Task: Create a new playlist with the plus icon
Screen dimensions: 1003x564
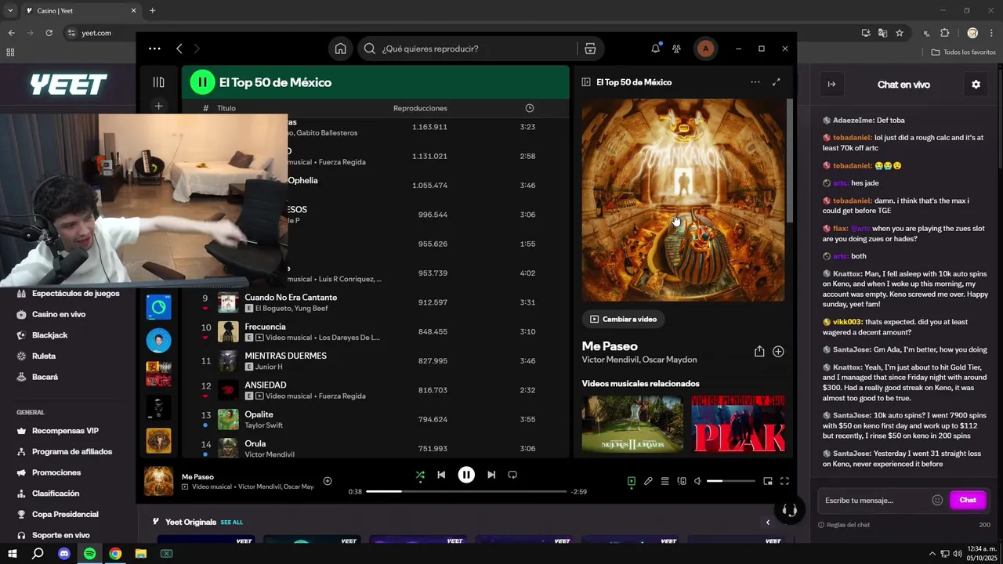Action: point(158,106)
